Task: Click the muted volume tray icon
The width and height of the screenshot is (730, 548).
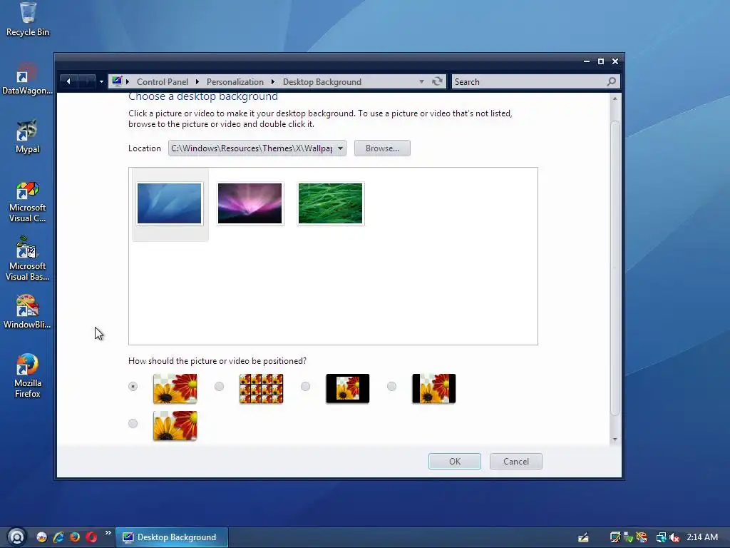Action: click(x=674, y=537)
